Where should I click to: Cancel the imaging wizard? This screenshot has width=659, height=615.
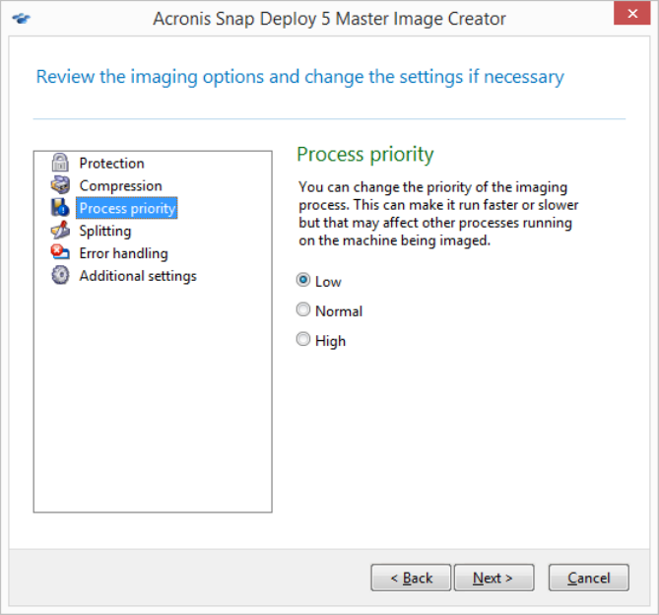point(588,578)
